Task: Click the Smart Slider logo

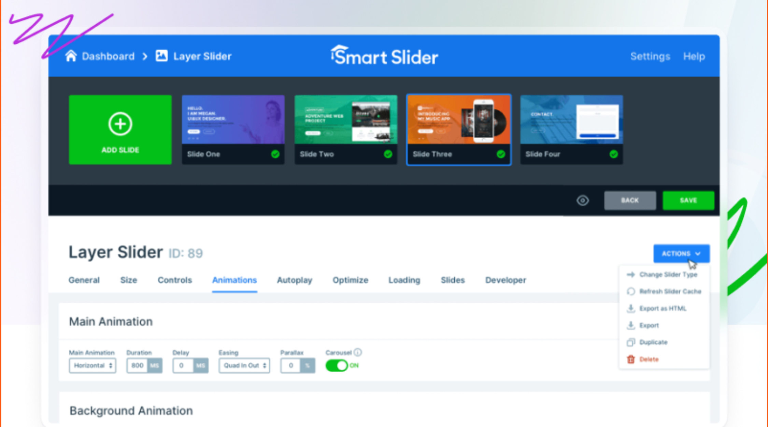Action: point(384,55)
